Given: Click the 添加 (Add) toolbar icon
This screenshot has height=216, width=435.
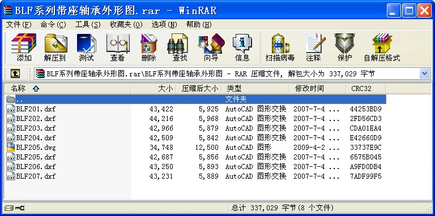Looking at the screenshot, I should (24, 47).
